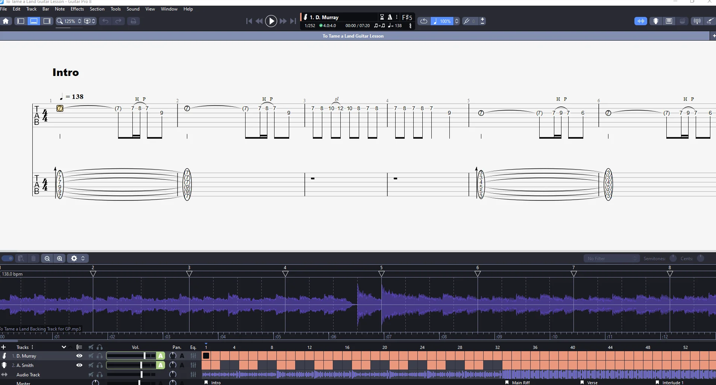The height and width of the screenshot is (385, 716).
Task: Click the bar 5 sync point marker
Action: coord(381,274)
